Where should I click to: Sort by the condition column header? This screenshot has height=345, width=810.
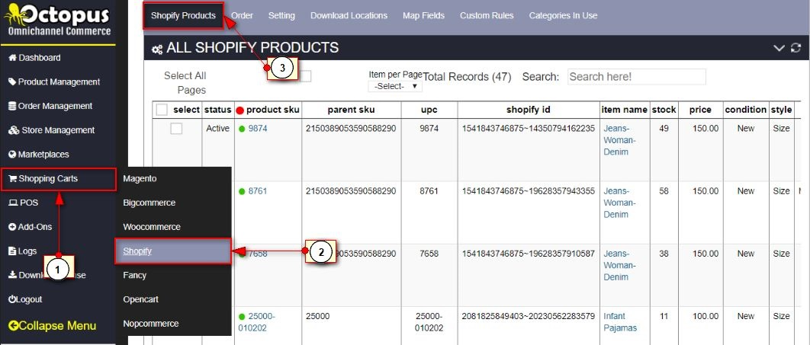[745, 110]
